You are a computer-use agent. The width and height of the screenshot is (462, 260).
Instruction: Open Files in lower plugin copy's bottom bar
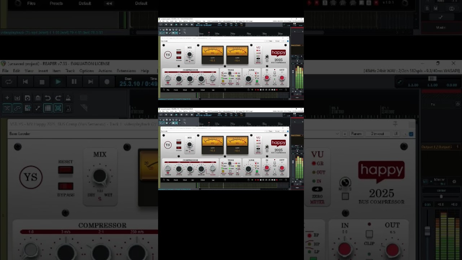click(x=168, y=180)
